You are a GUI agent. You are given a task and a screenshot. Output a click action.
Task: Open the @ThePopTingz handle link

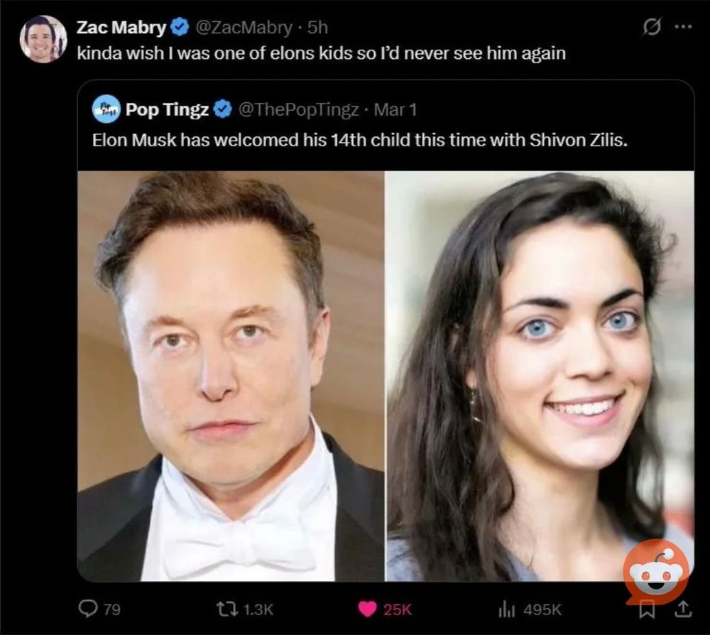tap(298, 109)
